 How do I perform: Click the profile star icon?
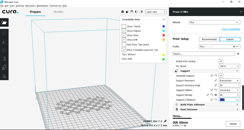click(x=234, y=46)
